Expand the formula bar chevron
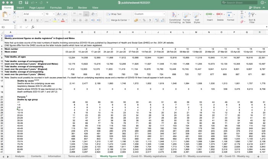This screenshot has height=159, width=268. [266, 27]
